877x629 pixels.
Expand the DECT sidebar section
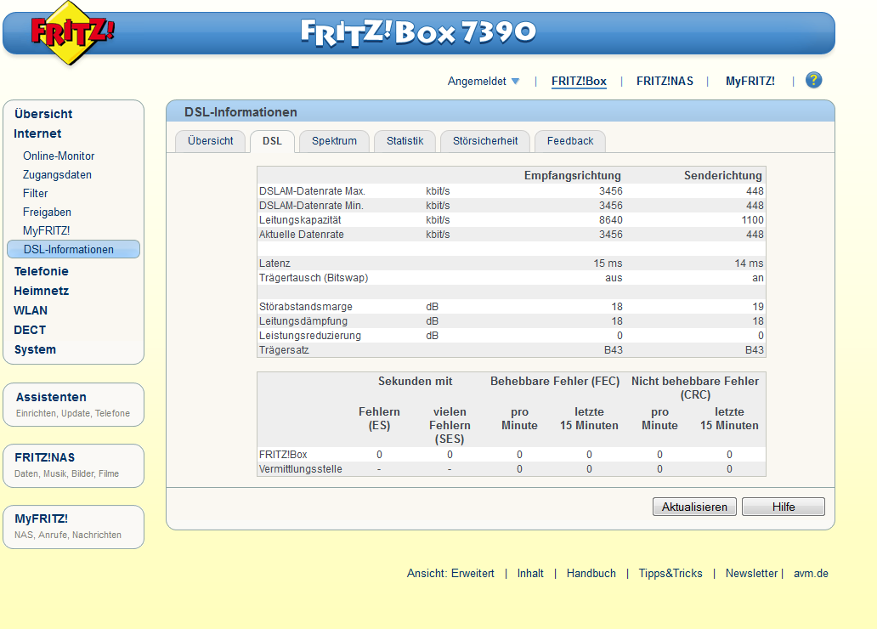[30, 330]
